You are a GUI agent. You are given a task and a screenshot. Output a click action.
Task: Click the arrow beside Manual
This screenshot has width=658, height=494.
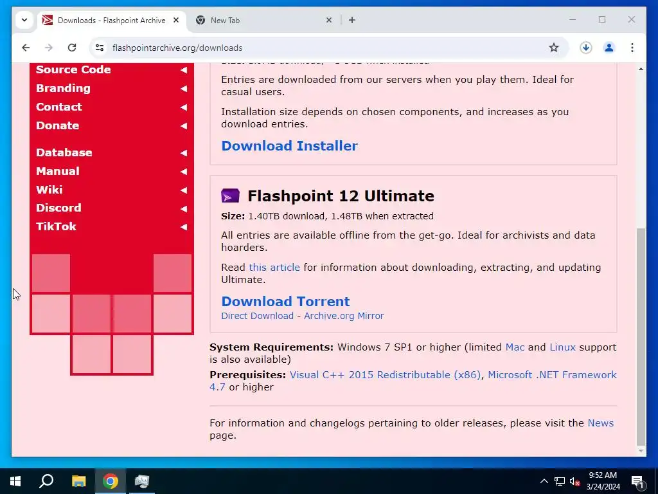(184, 171)
